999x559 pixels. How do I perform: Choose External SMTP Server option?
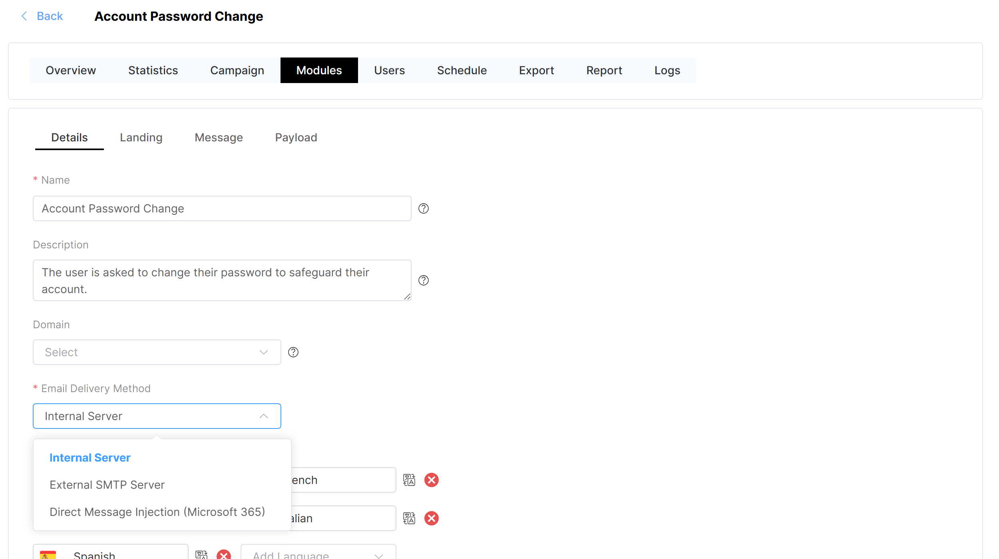point(162,485)
